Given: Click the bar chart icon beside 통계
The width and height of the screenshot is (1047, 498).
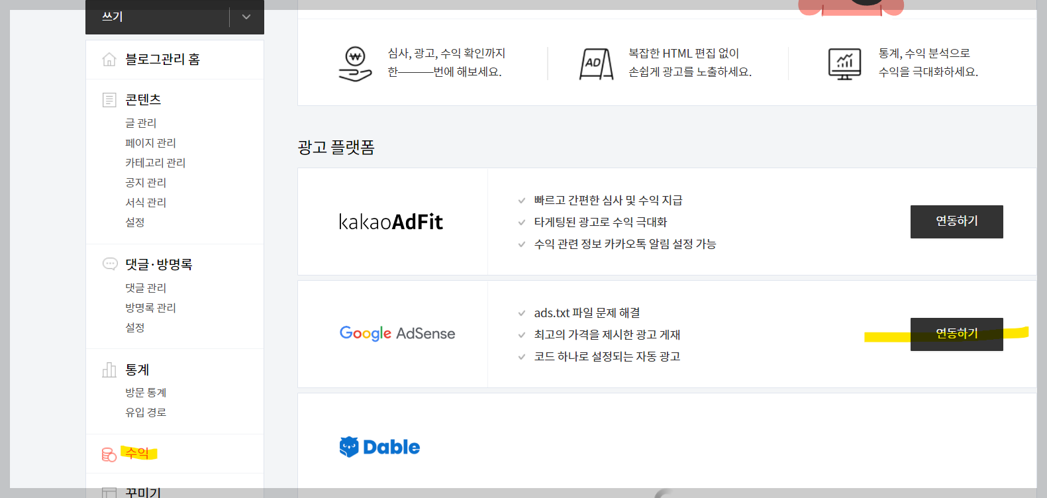Looking at the screenshot, I should click(x=109, y=370).
